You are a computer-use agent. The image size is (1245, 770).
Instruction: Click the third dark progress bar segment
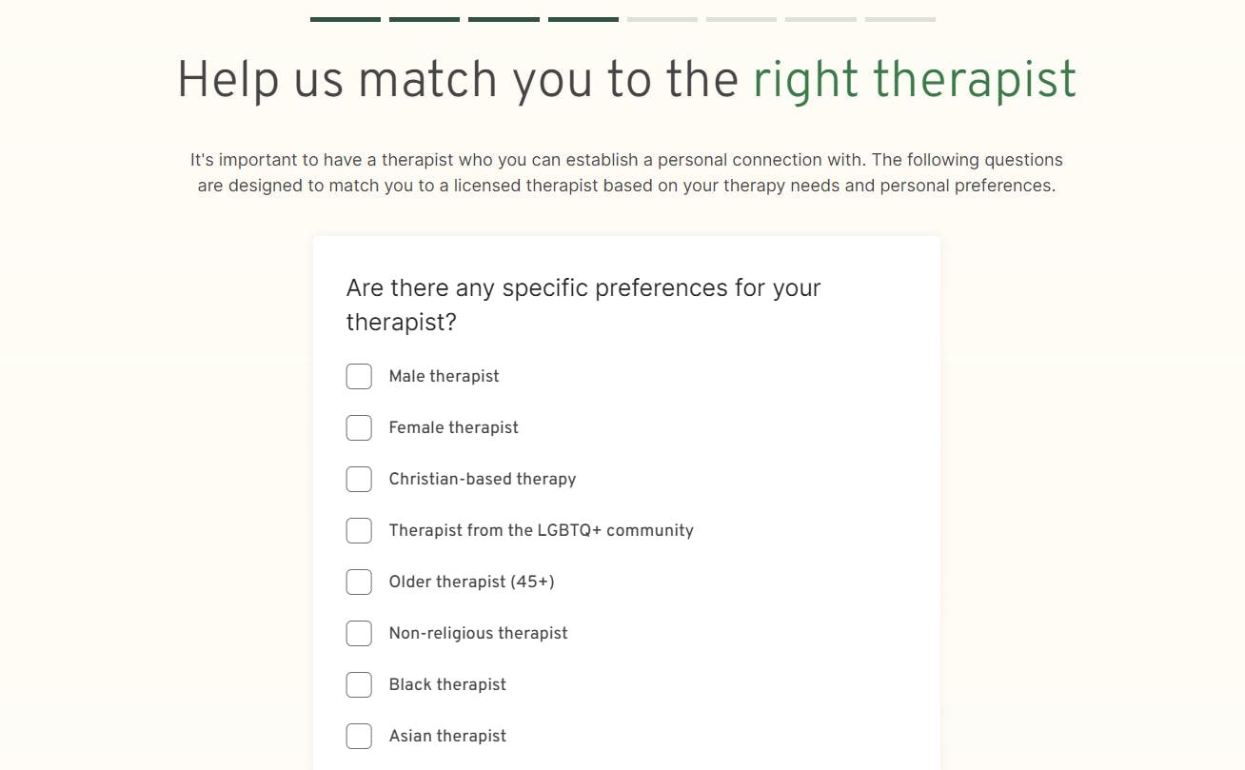coord(503,17)
